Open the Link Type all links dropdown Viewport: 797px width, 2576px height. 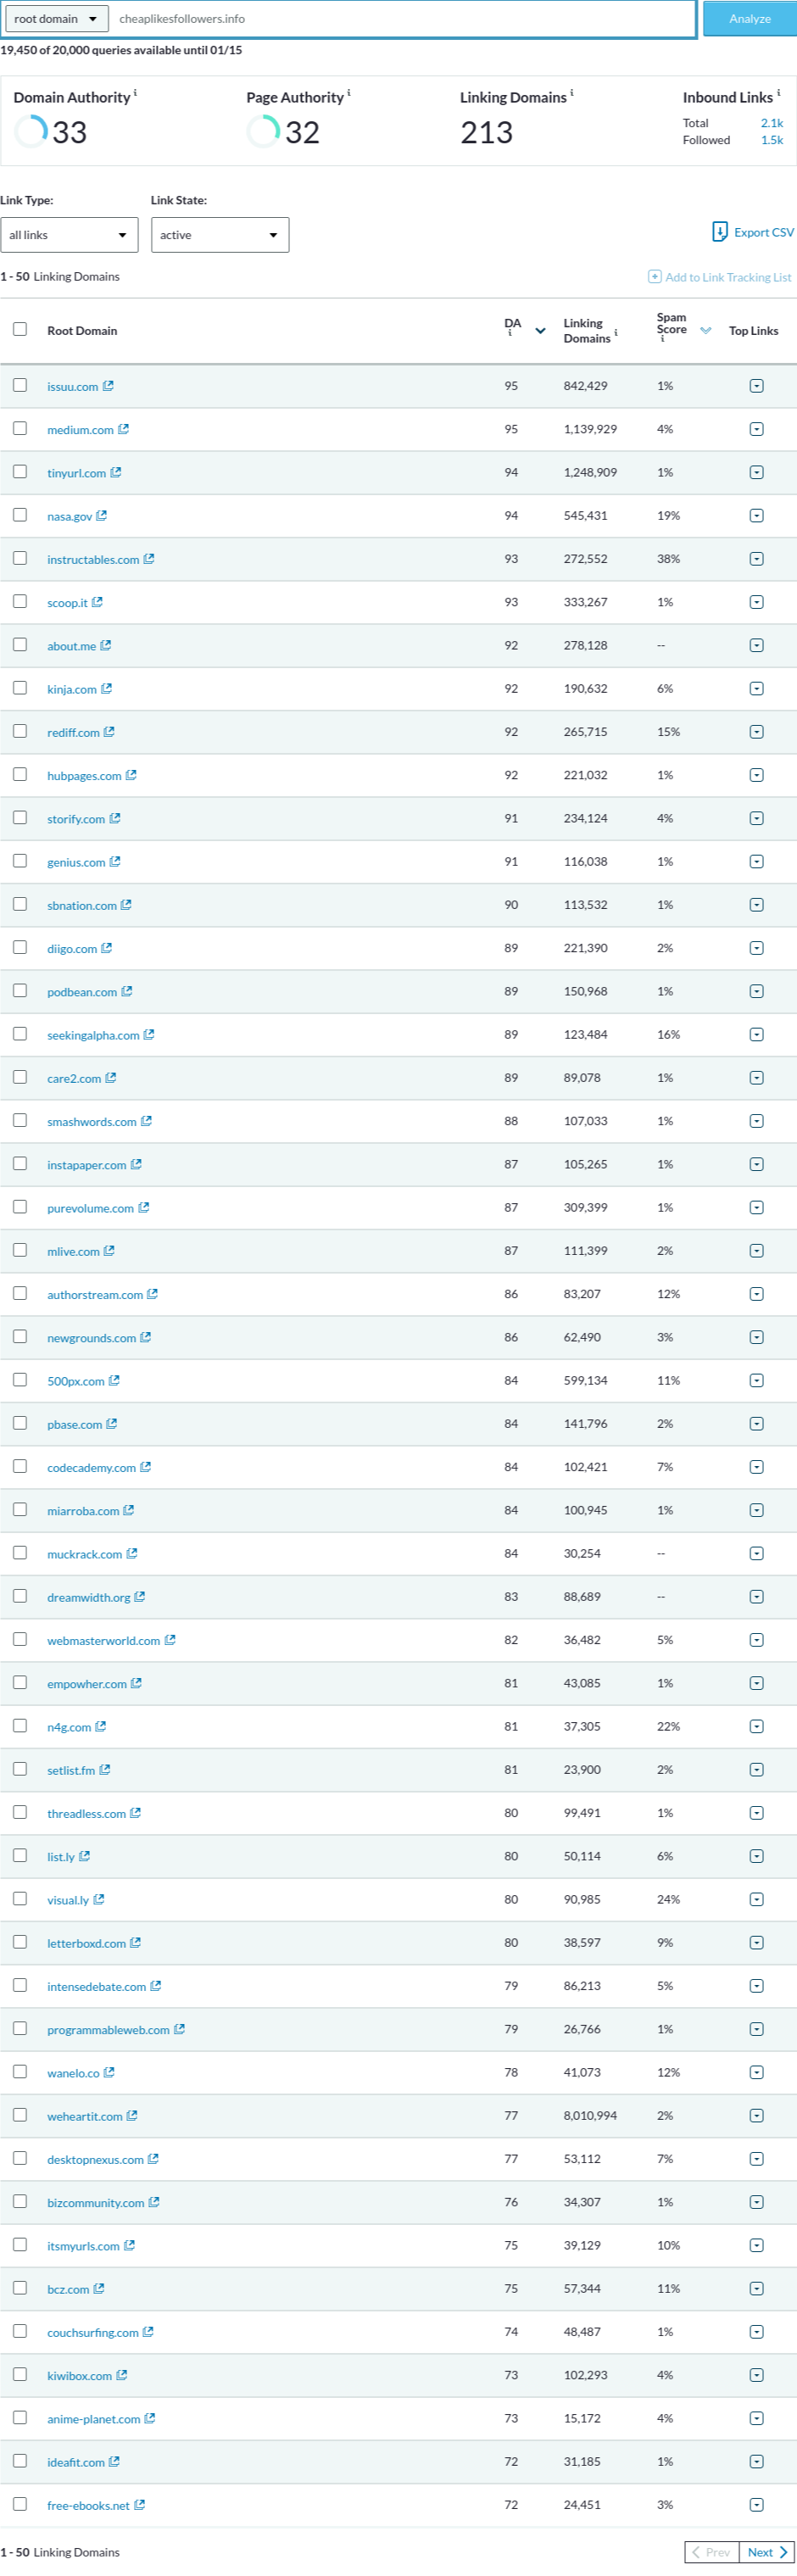click(x=69, y=235)
